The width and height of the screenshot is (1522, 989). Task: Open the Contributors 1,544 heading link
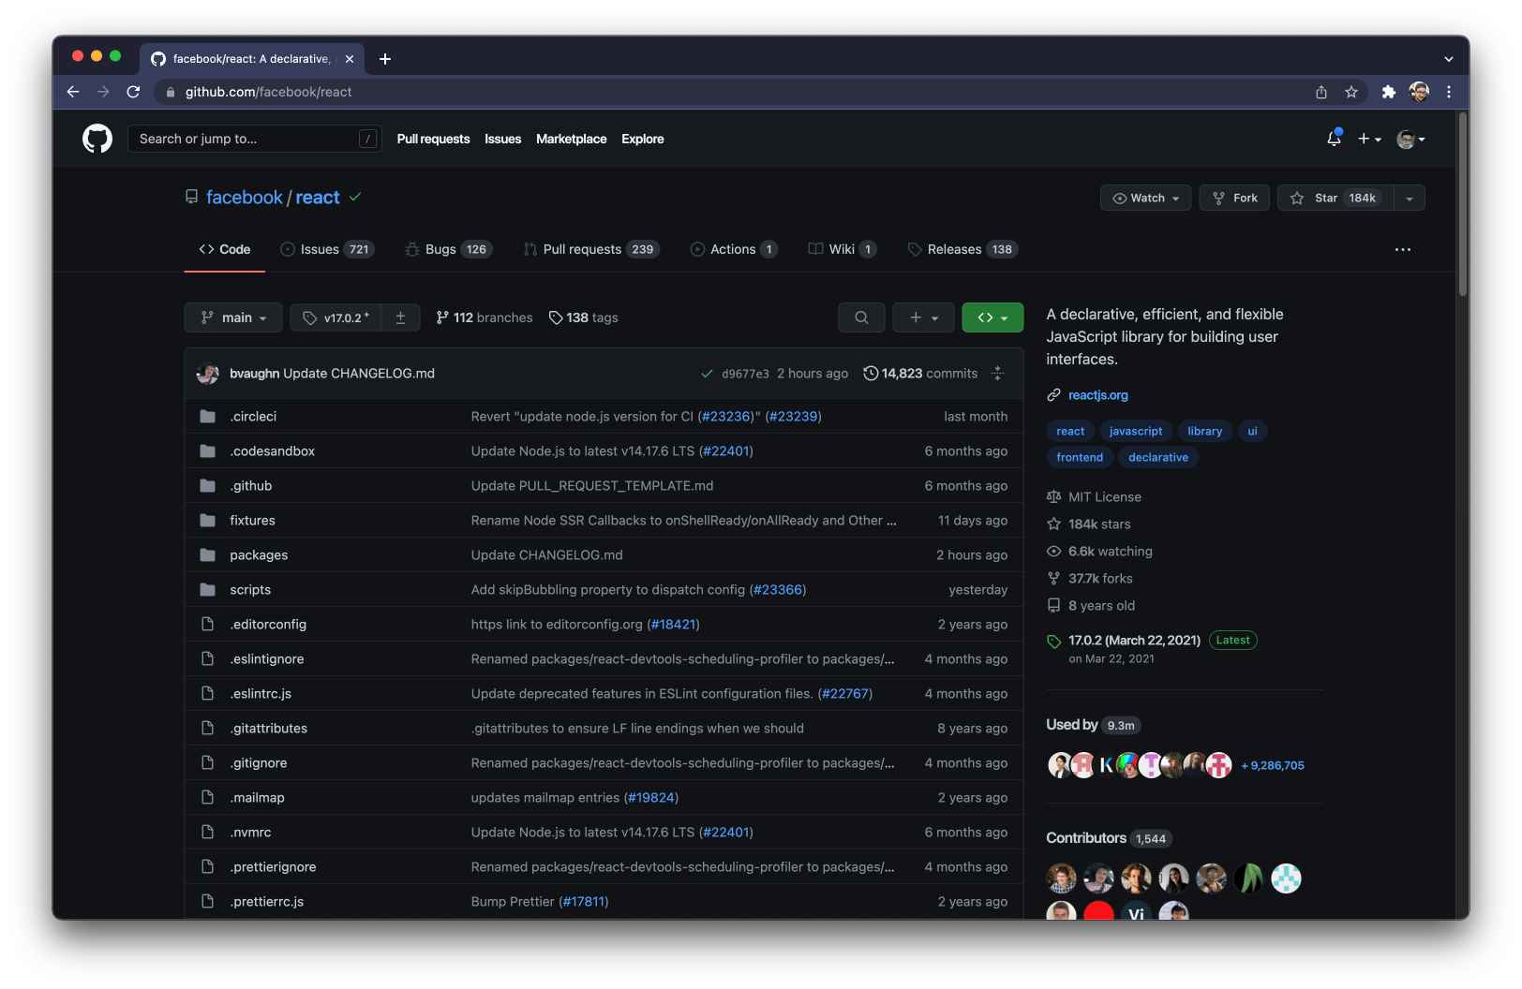1108,838
